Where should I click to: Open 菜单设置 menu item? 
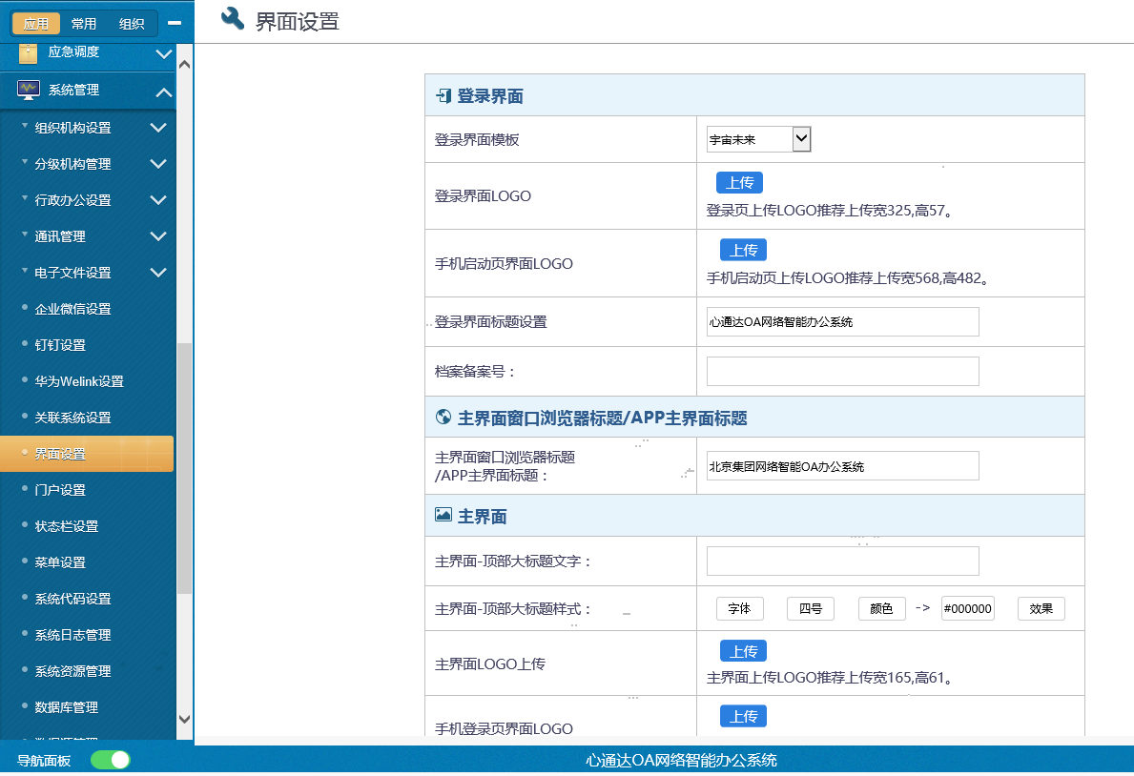click(x=60, y=562)
